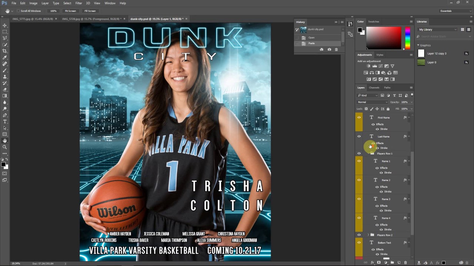Open the blend mode dropdown (Normal)
This screenshot has width=474, height=266.
[373, 102]
